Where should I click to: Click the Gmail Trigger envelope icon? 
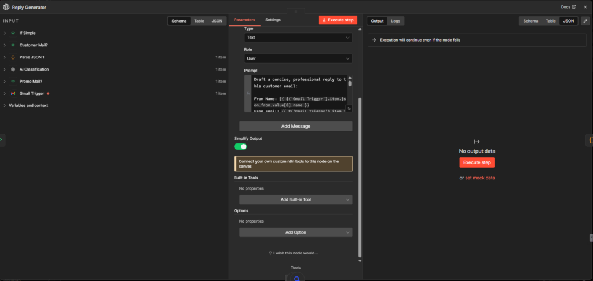(x=13, y=93)
